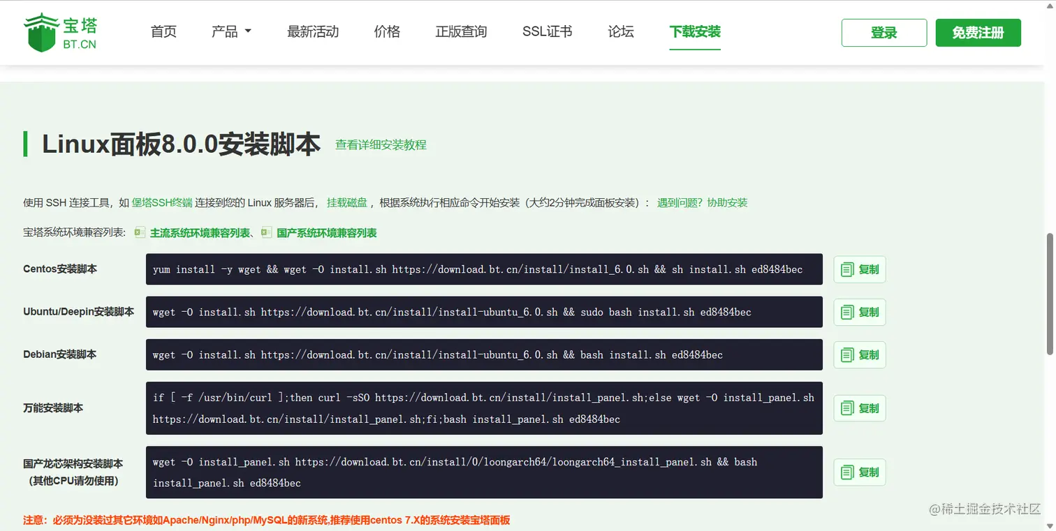Image resolution: width=1056 pixels, height=531 pixels.
Task: Copy the Ubuntu/Deepin install script
Action: (860, 312)
